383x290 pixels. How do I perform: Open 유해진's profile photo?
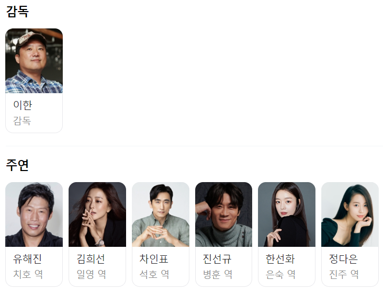[x=34, y=214]
